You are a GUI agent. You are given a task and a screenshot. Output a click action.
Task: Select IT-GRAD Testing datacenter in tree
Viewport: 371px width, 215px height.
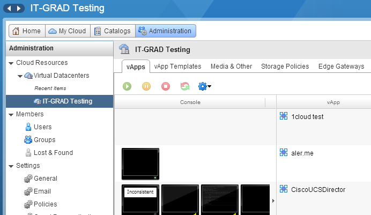60,101
